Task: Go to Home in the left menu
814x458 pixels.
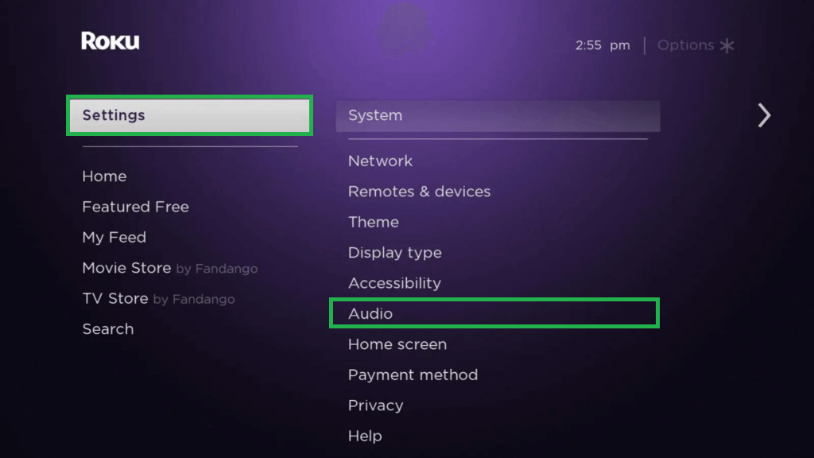Action: point(104,177)
